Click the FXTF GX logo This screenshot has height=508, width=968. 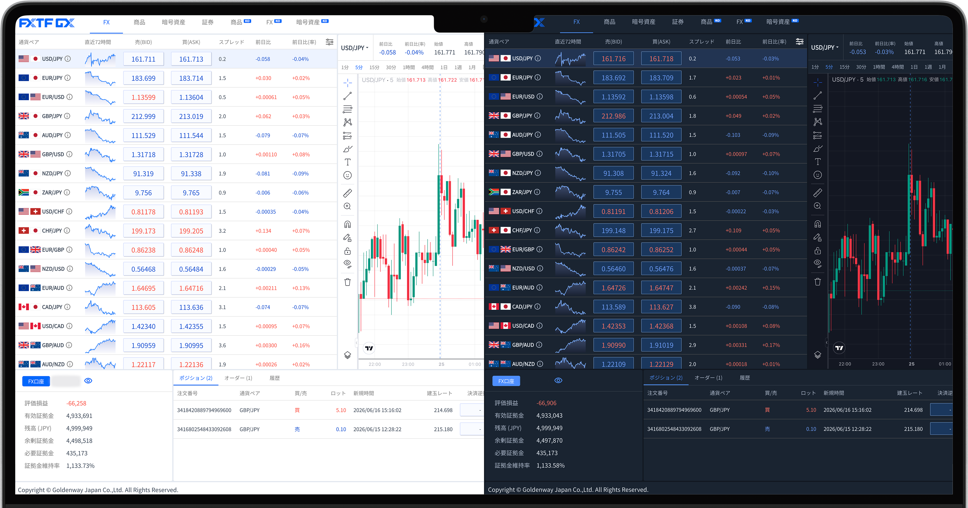(47, 23)
